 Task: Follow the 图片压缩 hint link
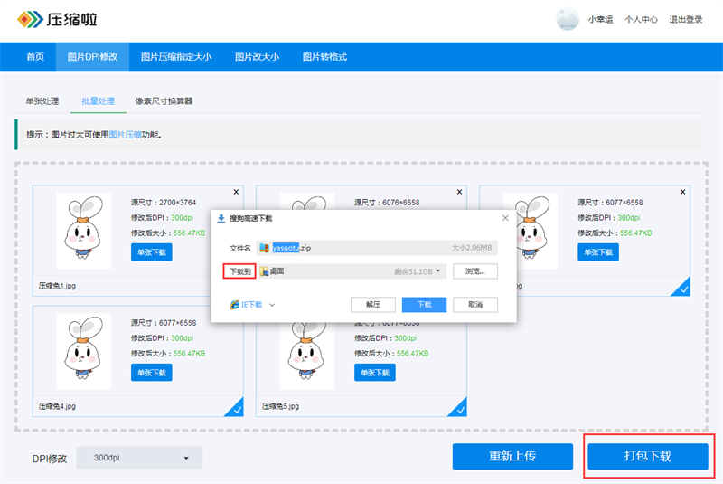pos(125,135)
